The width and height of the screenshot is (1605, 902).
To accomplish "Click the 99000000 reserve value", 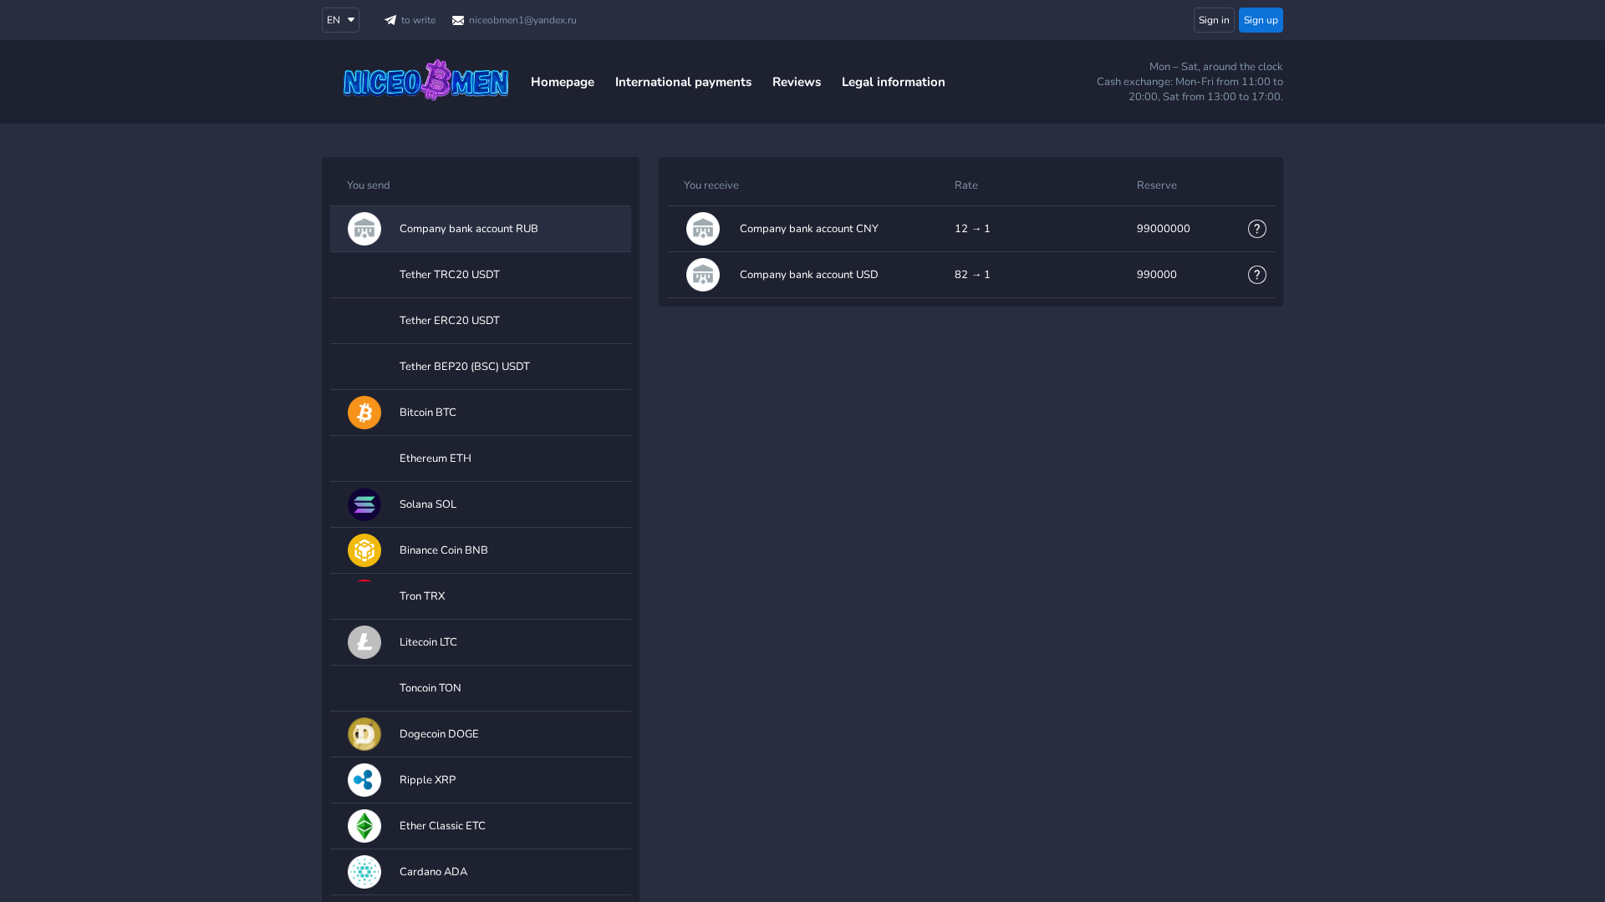I will 1164,229.
